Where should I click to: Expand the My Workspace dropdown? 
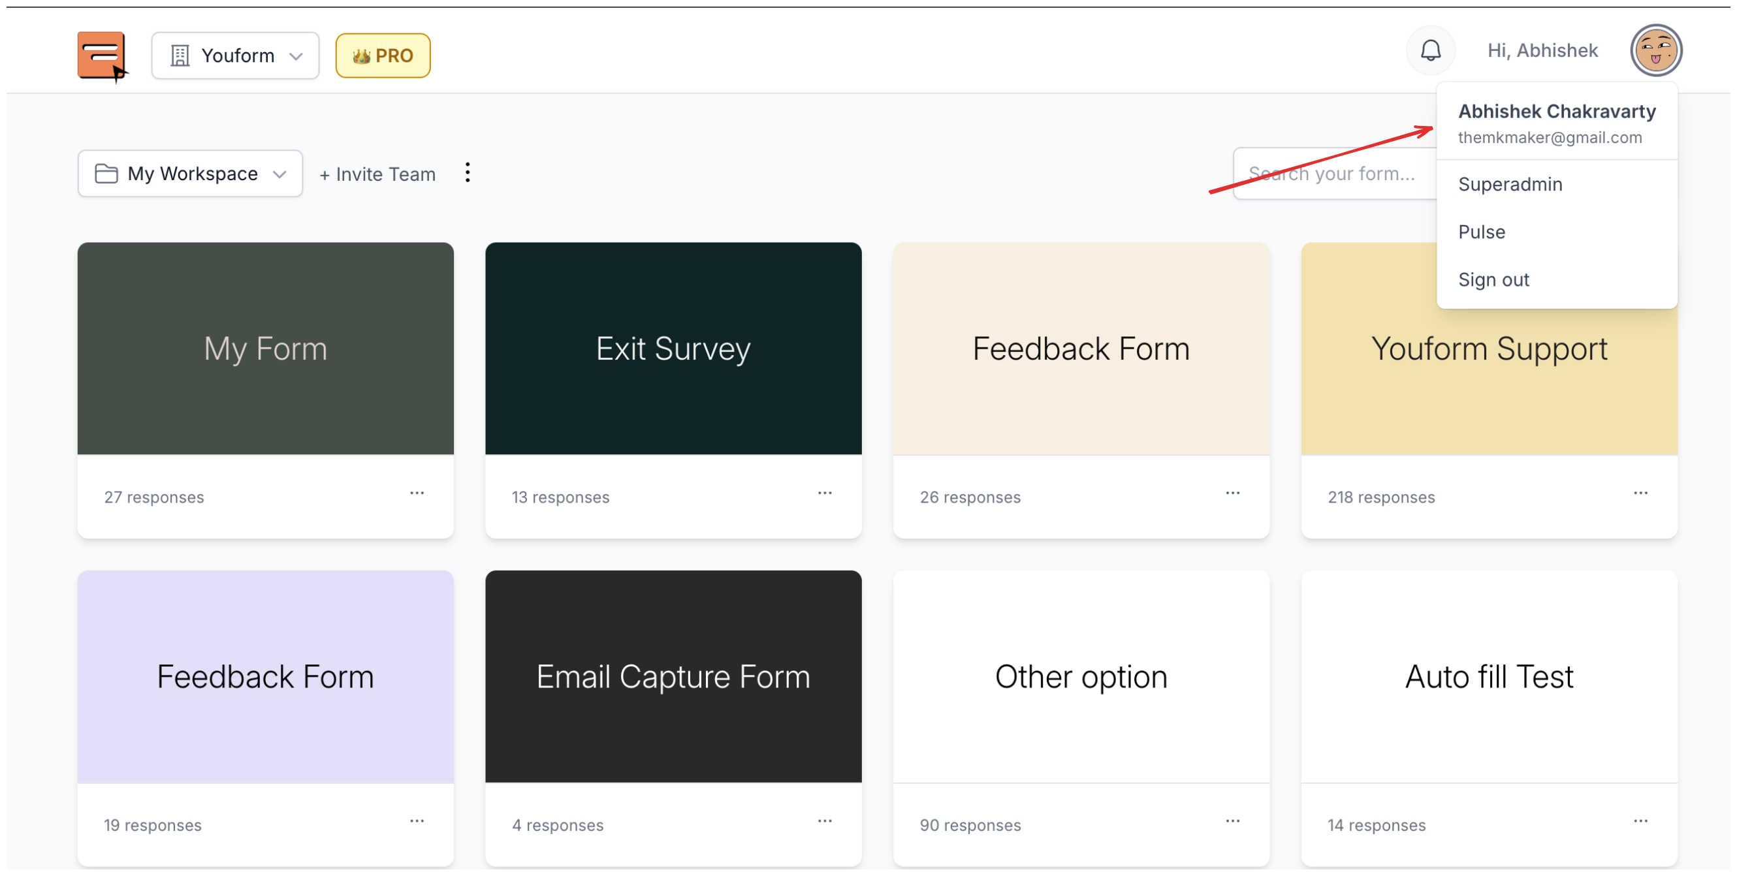point(190,174)
